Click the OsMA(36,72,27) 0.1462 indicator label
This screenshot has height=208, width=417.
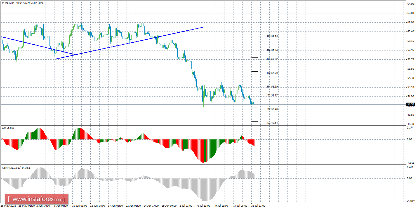click(x=16, y=168)
